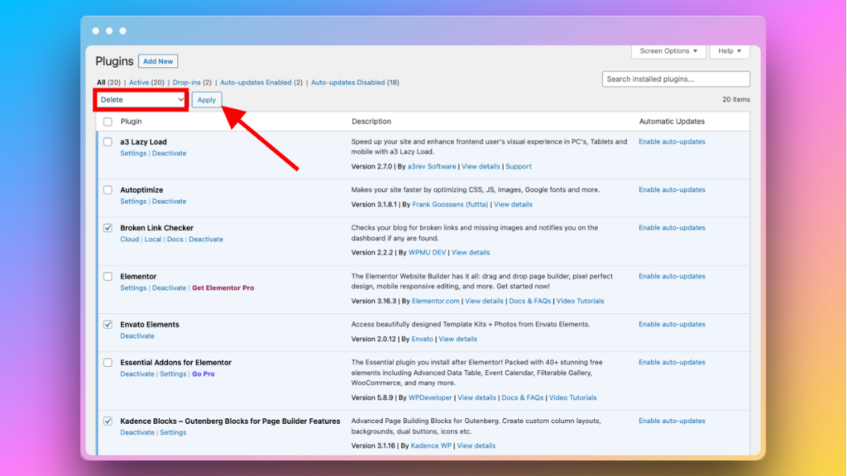Open the Frank Goossens (futtta) author link
The width and height of the screenshot is (847, 476).
(x=450, y=205)
